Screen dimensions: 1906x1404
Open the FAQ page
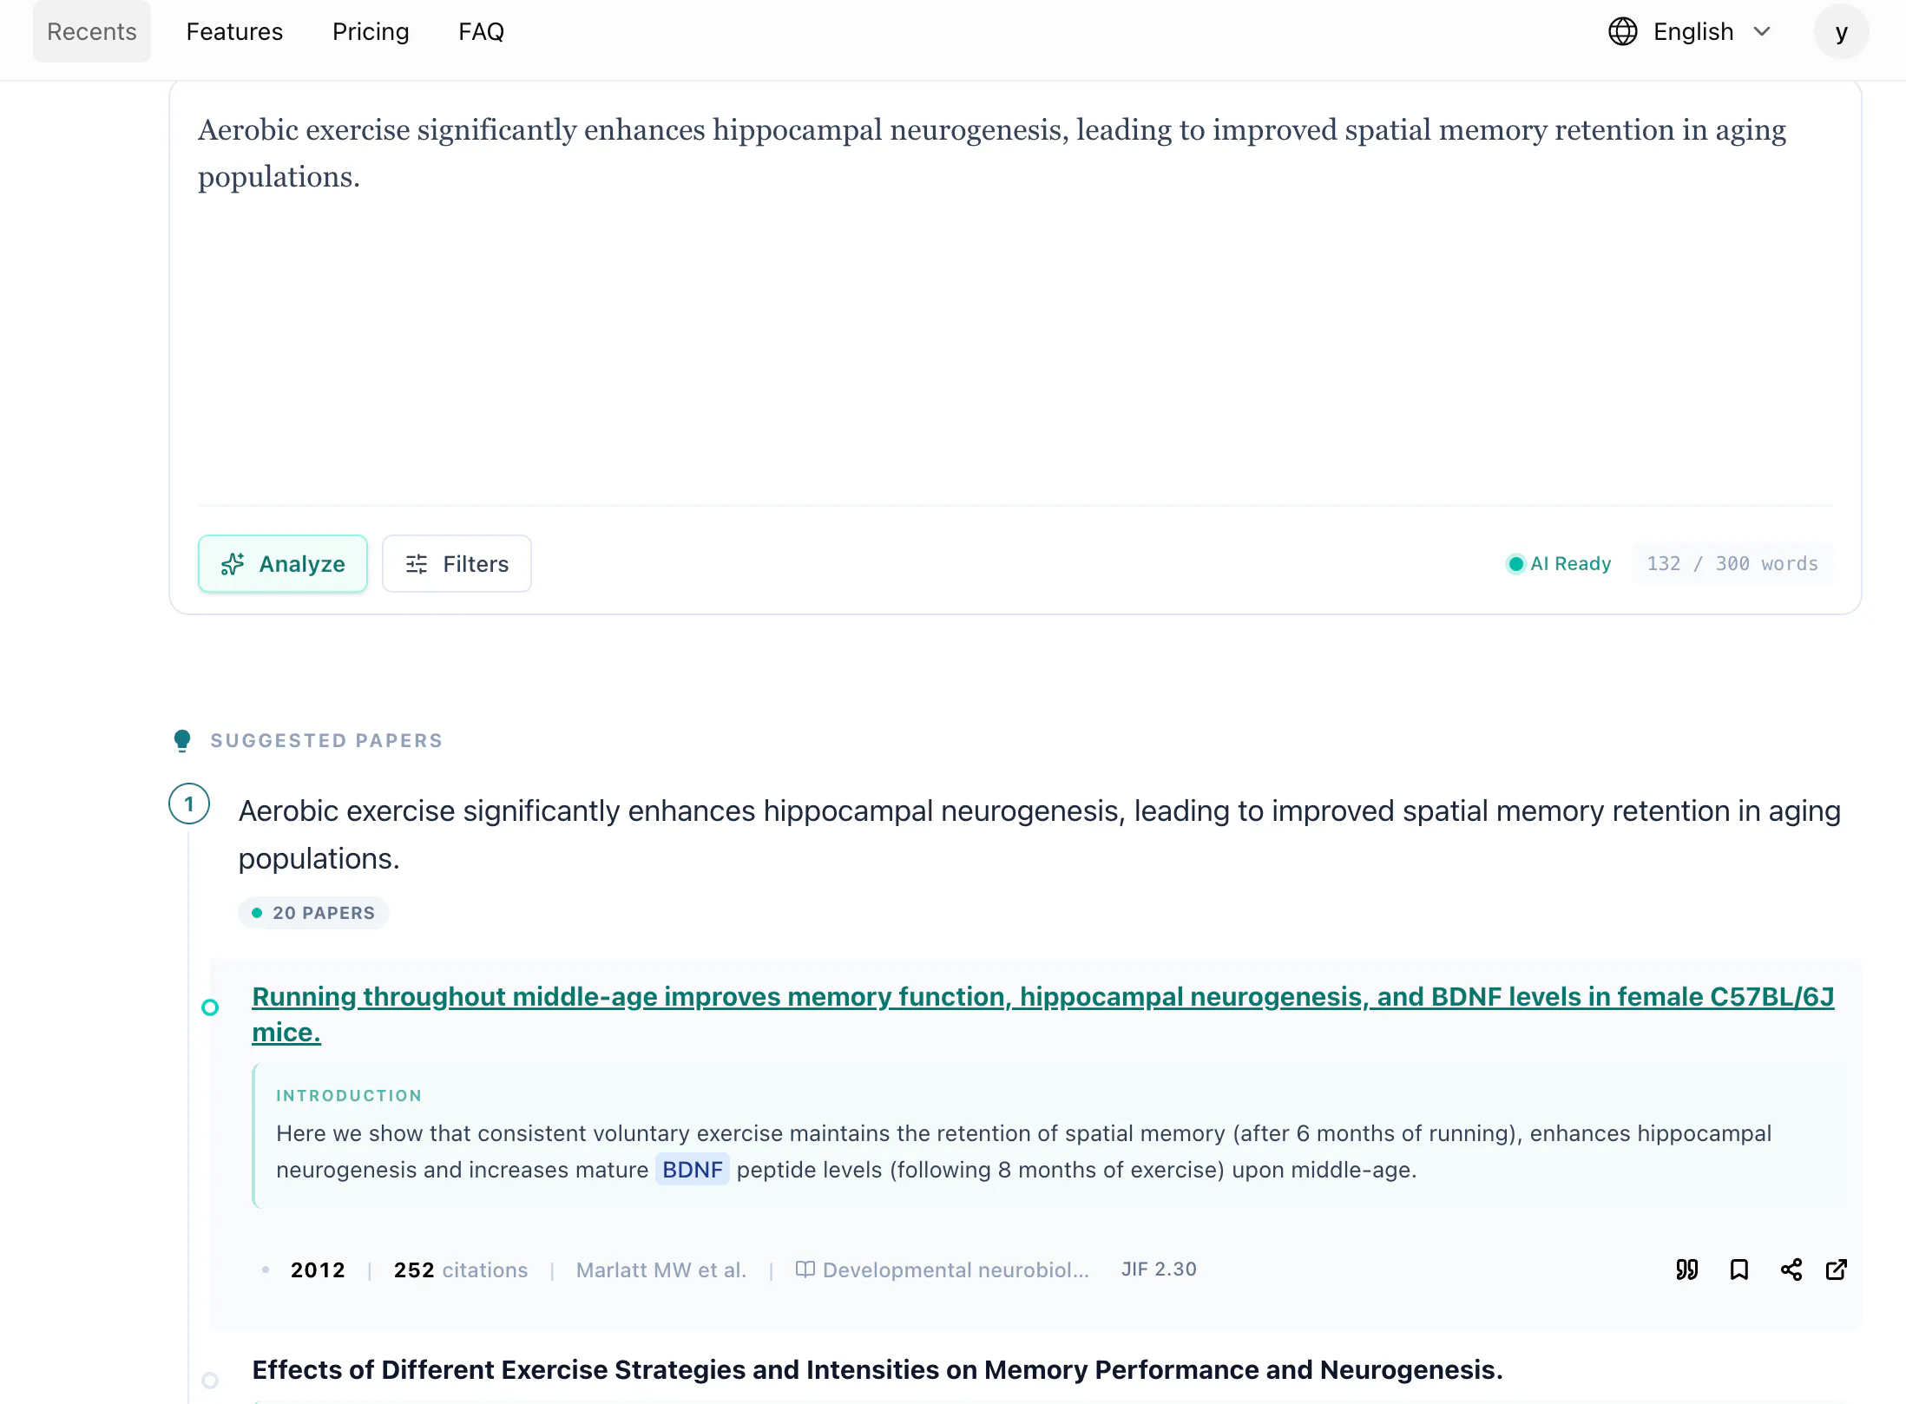[x=481, y=32]
